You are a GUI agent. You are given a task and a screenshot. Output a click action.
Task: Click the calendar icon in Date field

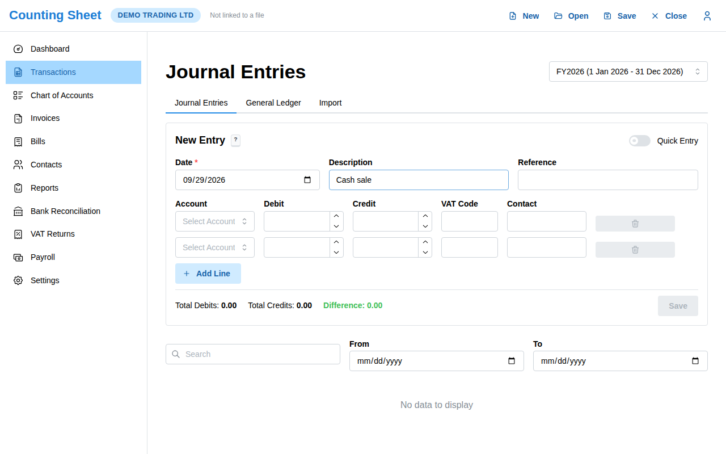click(307, 180)
